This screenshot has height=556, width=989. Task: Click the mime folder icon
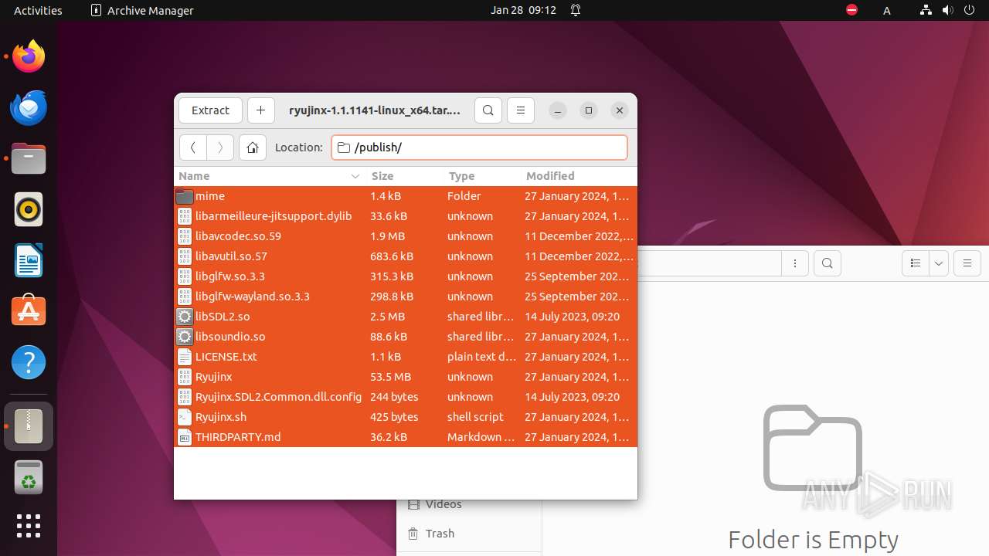(184, 196)
